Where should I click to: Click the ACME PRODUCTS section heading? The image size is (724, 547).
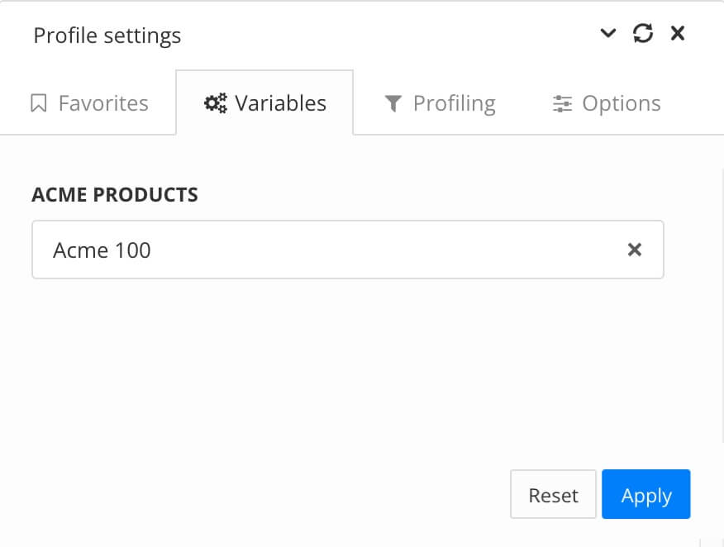point(115,194)
